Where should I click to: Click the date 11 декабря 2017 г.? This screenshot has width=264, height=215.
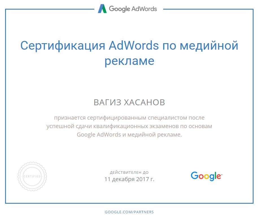coord(129,179)
